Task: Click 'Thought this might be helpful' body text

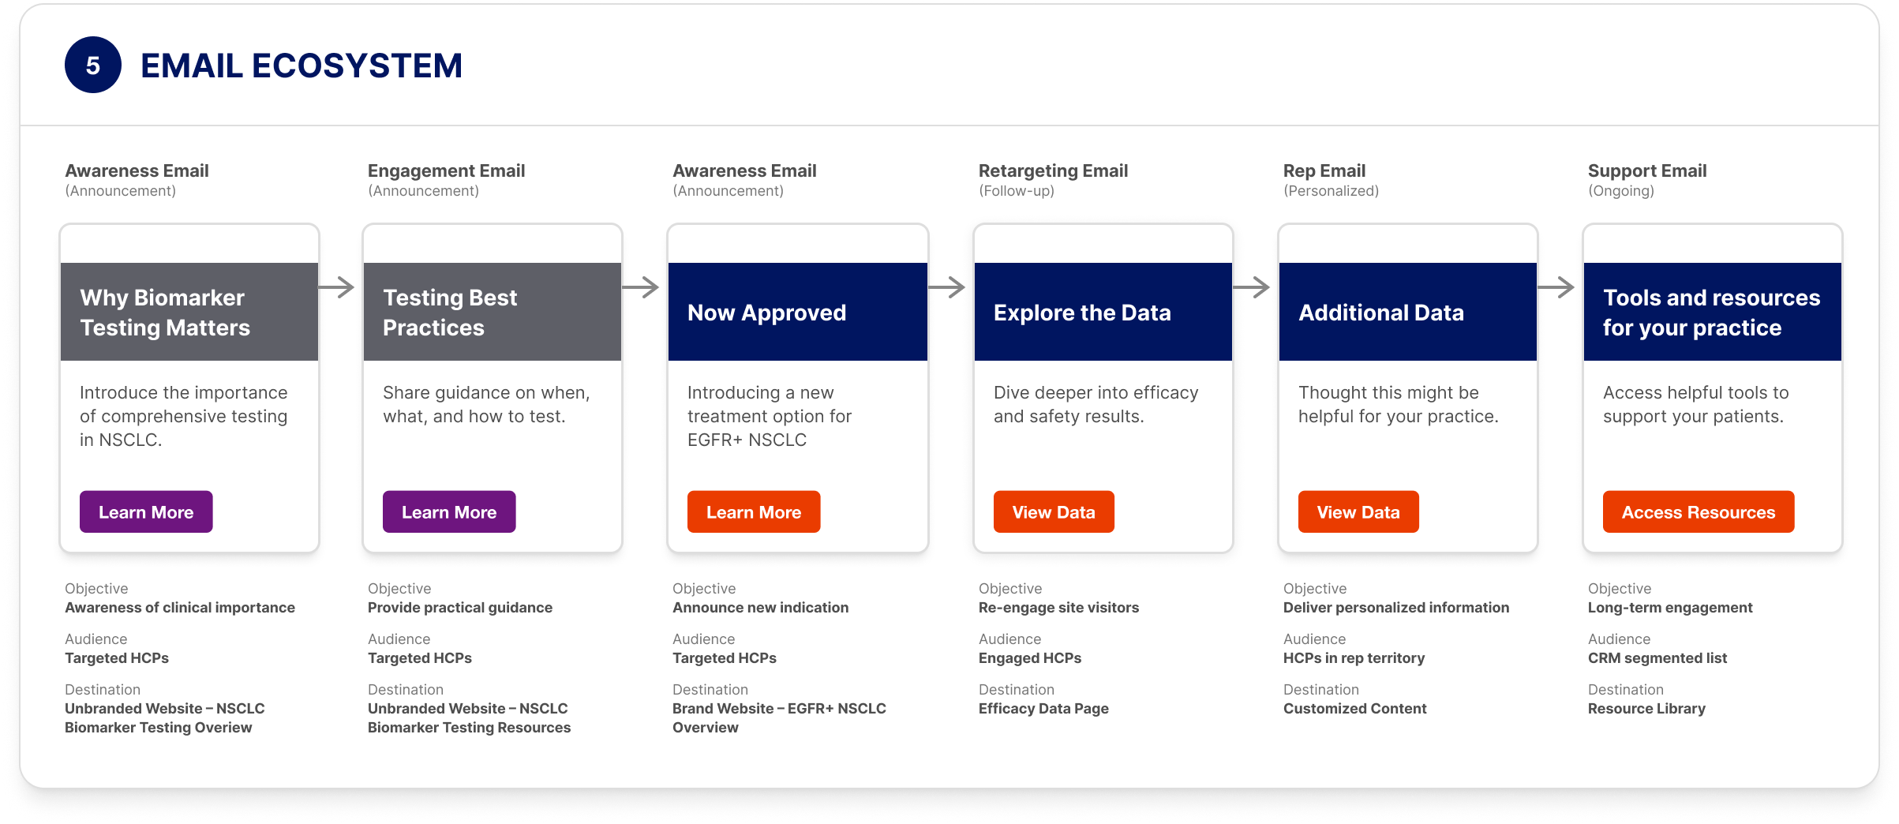Action: [1398, 404]
